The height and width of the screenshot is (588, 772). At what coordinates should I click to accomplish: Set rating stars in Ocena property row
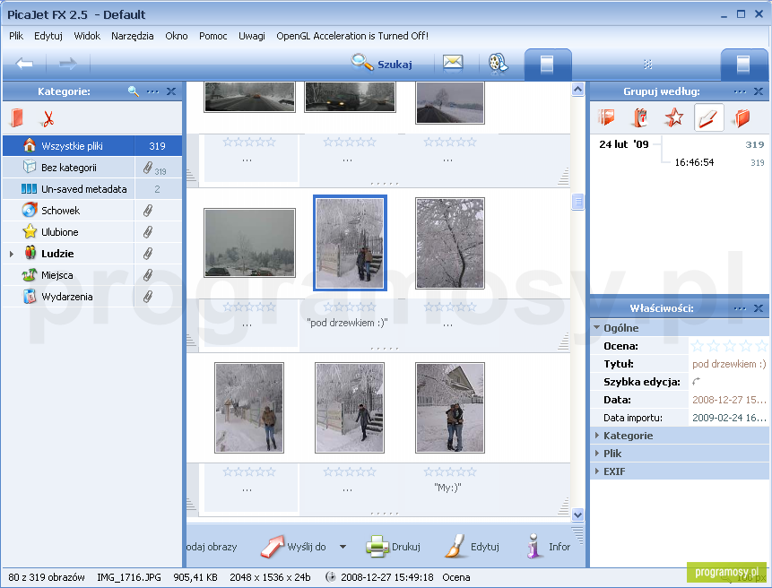pos(729,346)
